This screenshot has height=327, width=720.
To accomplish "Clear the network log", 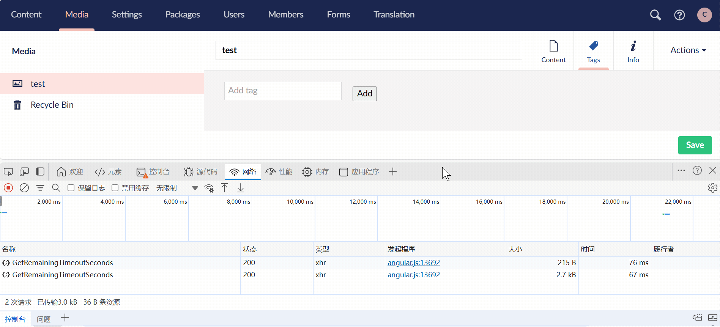I will [24, 188].
